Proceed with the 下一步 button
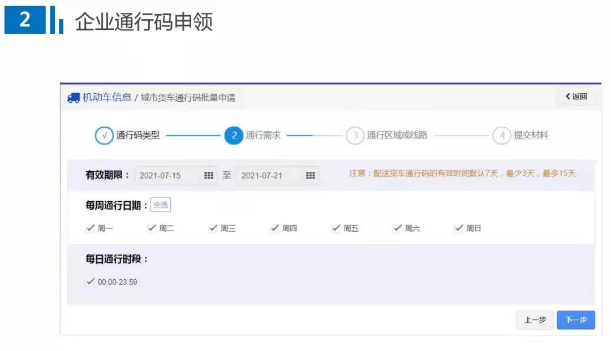611x351 pixels. 576,320
